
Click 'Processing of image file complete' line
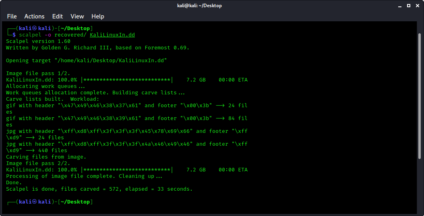[84, 176]
